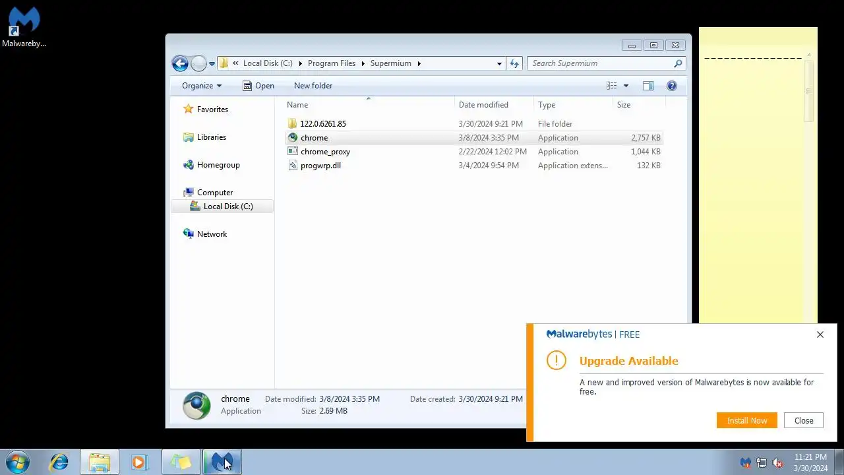844x475 pixels.
Task: Toggle the preview pane button
Action: tap(648, 86)
